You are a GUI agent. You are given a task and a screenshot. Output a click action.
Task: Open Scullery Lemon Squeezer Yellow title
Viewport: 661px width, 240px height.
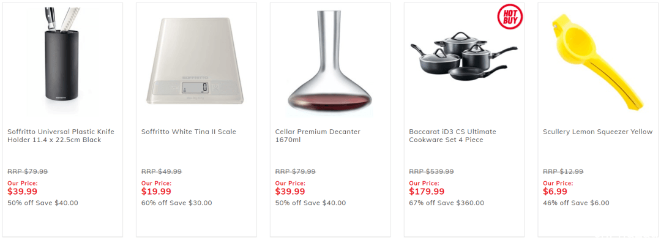pyautogui.click(x=597, y=132)
